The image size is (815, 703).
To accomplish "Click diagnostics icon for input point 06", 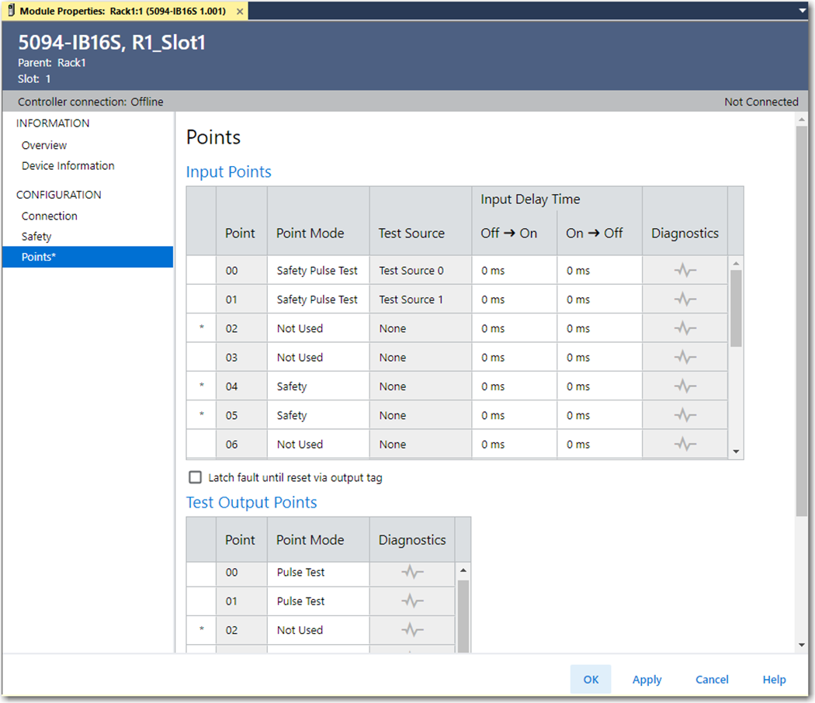I will [x=685, y=444].
